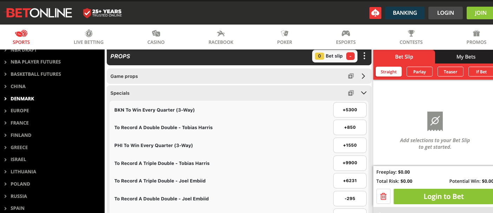Add all Game props via plus icon

pos(351,76)
